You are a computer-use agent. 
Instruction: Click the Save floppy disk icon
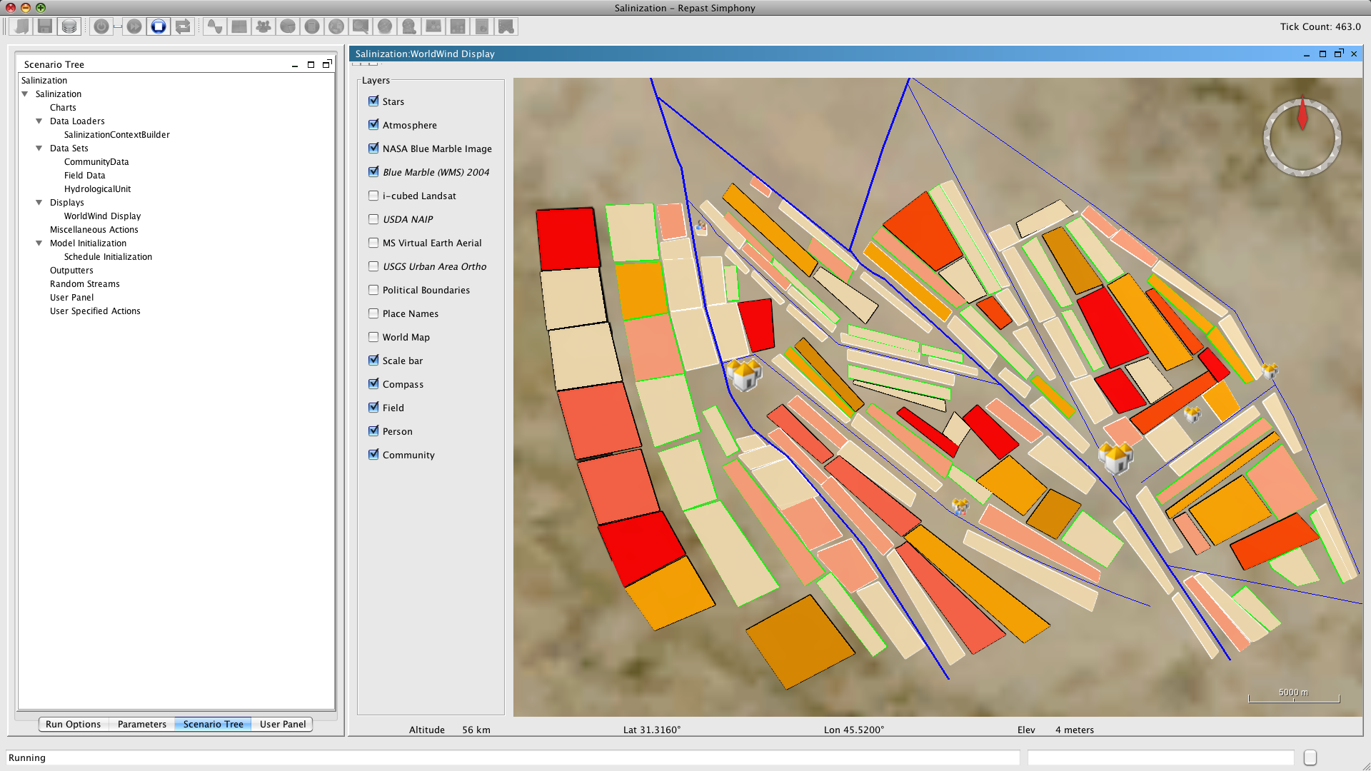pos(45,26)
